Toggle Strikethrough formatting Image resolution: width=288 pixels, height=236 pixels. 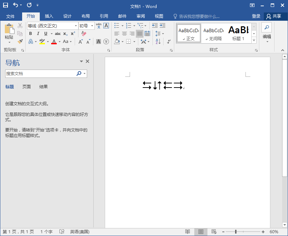pyautogui.click(x=58, y=34)
